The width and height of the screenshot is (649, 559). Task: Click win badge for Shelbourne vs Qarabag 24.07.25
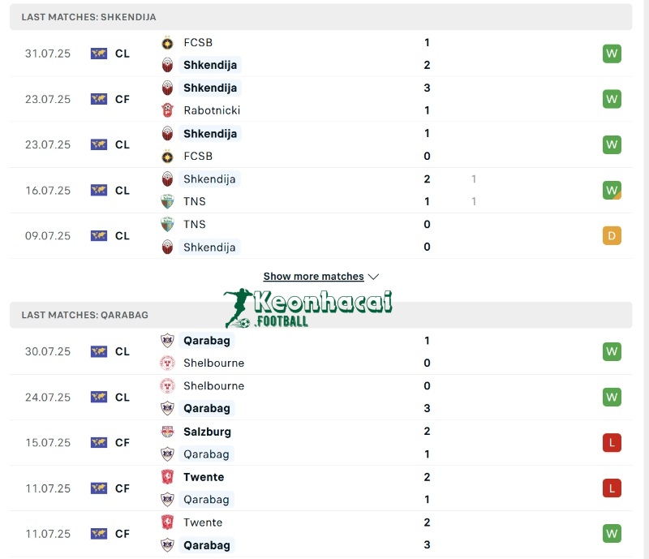pos(612,398)
